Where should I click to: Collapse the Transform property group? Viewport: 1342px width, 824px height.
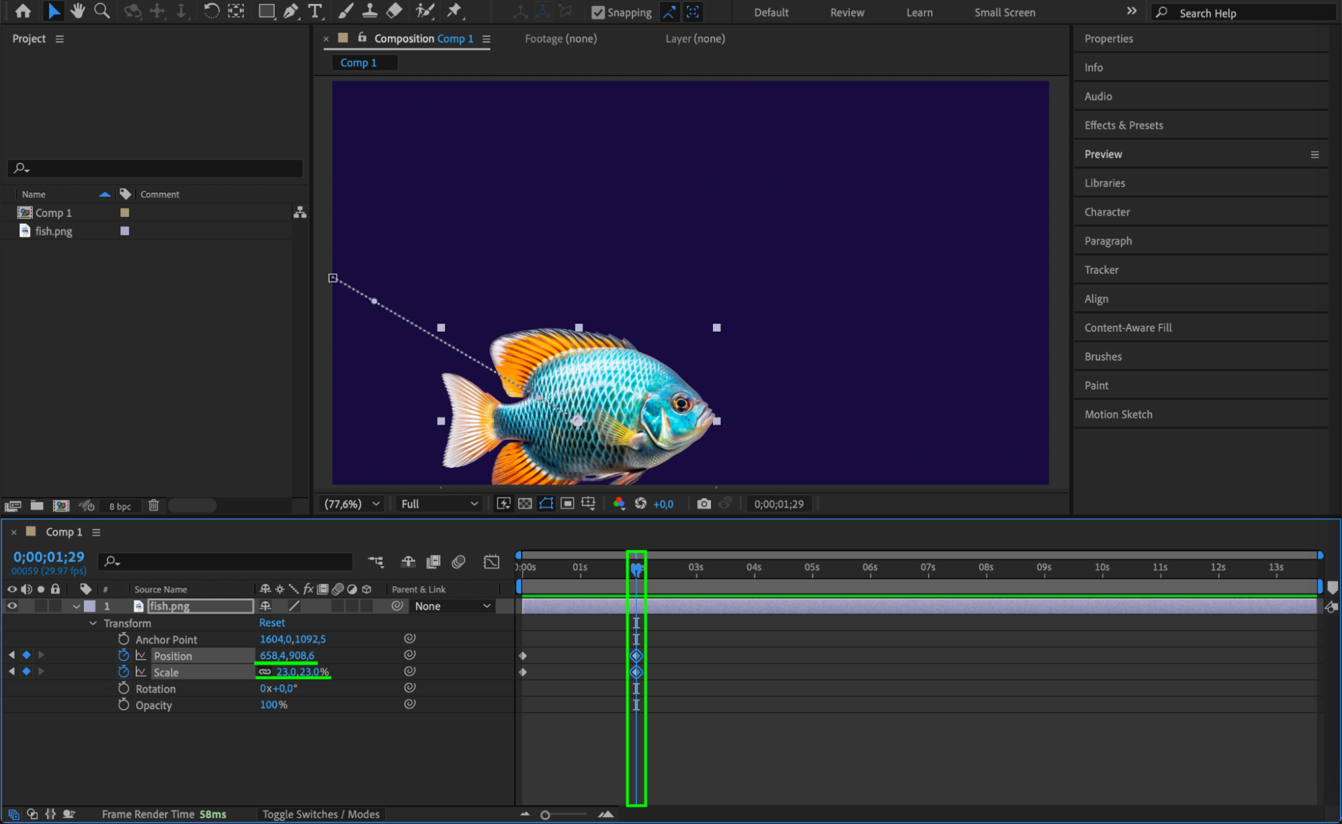(93, 623)
